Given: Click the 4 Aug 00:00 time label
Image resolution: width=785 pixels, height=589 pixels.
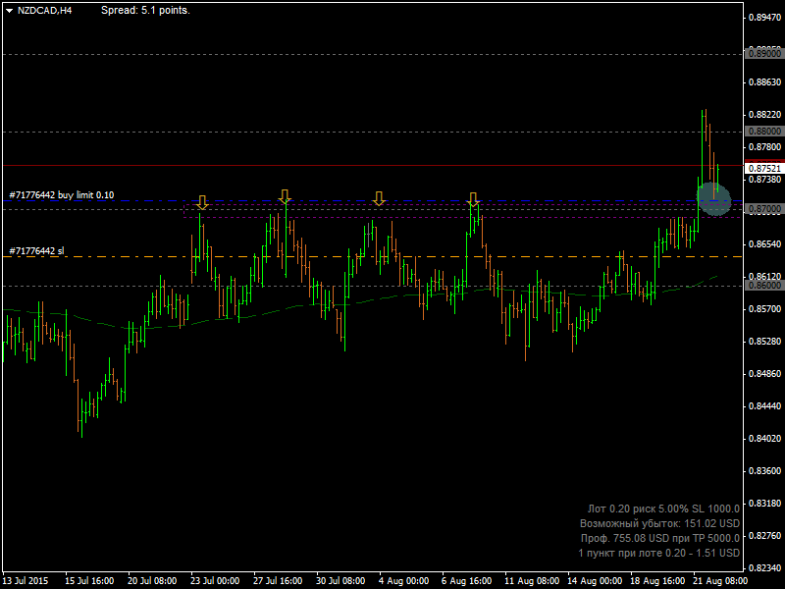Looking at the screenshot, I should click(x=403, y=581).
